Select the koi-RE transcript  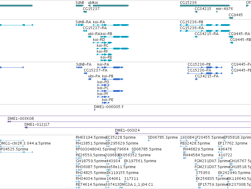point(106,60)
